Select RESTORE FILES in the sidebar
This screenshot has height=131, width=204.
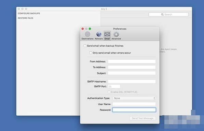(26, 18)
